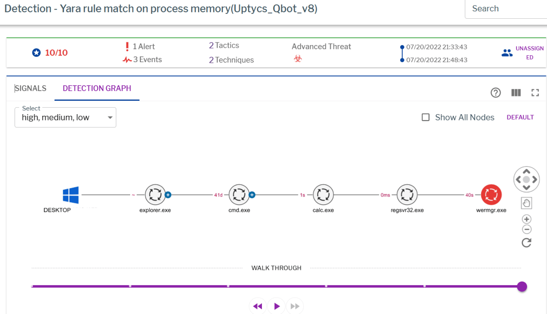The image size is (547, 314).
Task: Switch to the DETECTION GRAPH tab
Action: (x=97, y=88)
